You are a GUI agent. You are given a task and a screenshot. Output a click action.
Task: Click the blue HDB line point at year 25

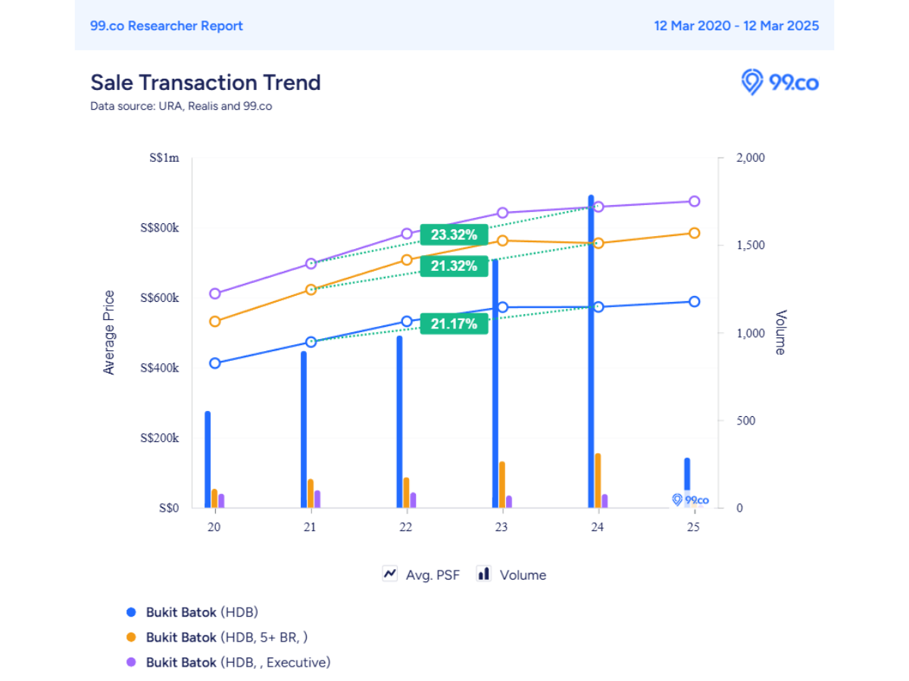tap(694, 302)
